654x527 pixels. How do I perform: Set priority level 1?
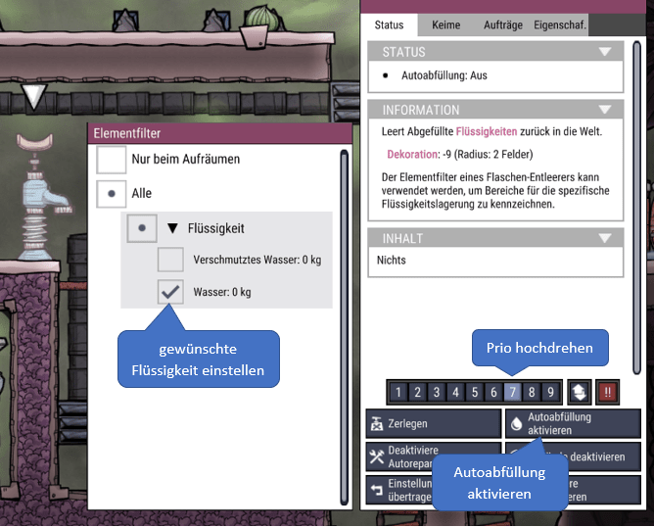[x=398, y=392]
